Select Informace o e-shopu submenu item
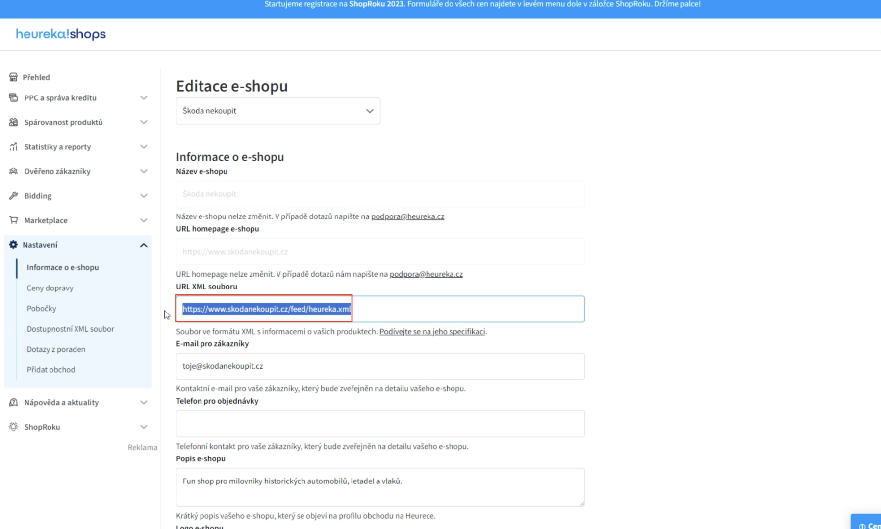Viewport: 881px width, 529px height. click(x=63, y=267)
